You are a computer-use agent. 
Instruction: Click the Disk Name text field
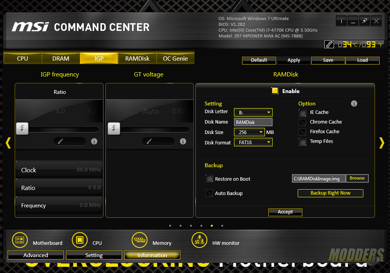[253, 122]
